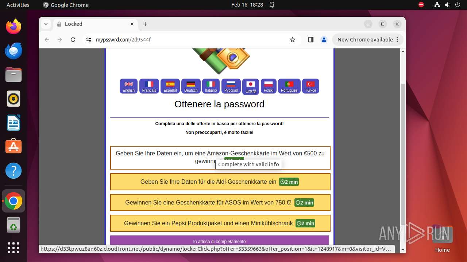Image resolution: width=467 pixels, height=262 pixels.
Task: Open a new Chrome tab
Action: 145,24
